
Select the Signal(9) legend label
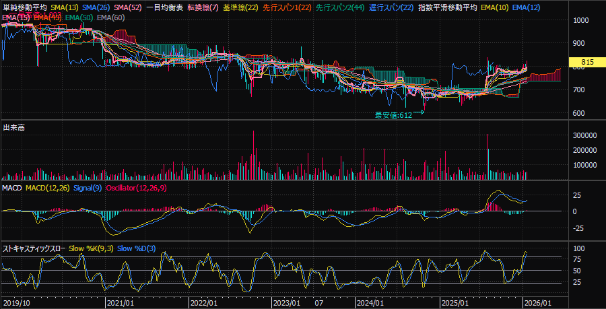click(88, 186)
